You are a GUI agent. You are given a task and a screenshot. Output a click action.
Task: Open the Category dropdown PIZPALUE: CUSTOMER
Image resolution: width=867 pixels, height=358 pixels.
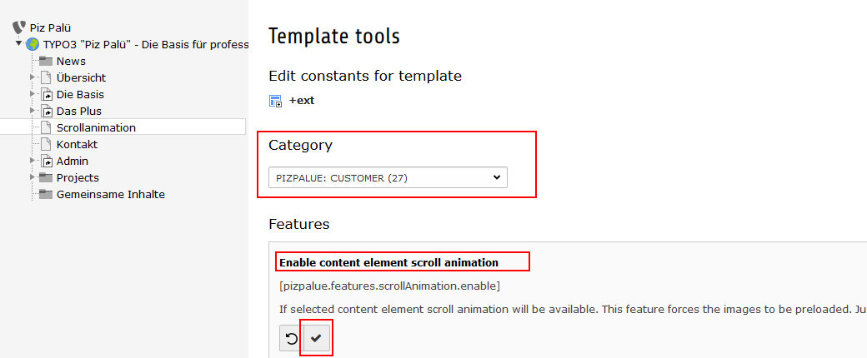pos(388,177)
